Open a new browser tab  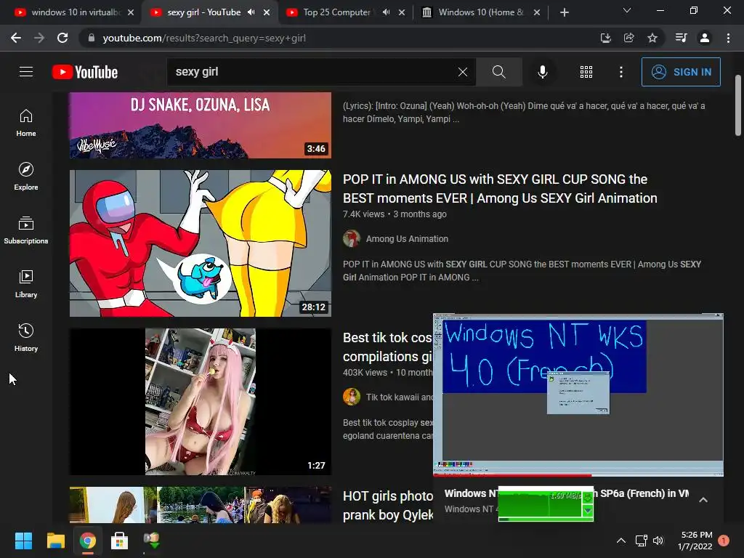(564, 12)
